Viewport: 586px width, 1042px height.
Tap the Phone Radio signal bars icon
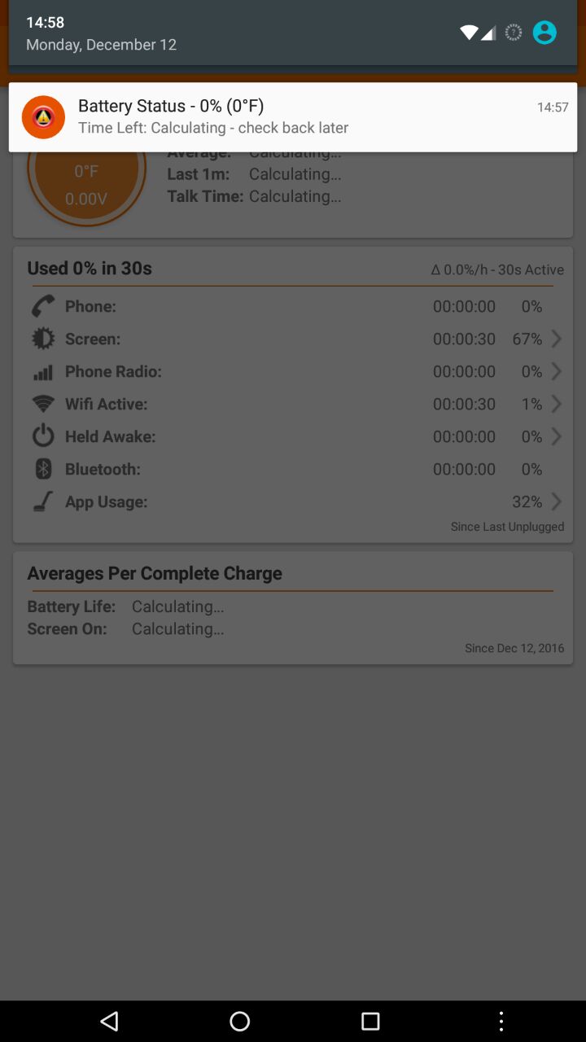(x=43, y=372)
